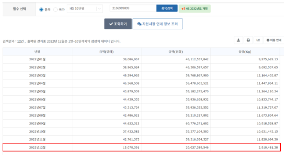
Task: Click won amount 46,112,557,842
Action: tap(197, 59)
